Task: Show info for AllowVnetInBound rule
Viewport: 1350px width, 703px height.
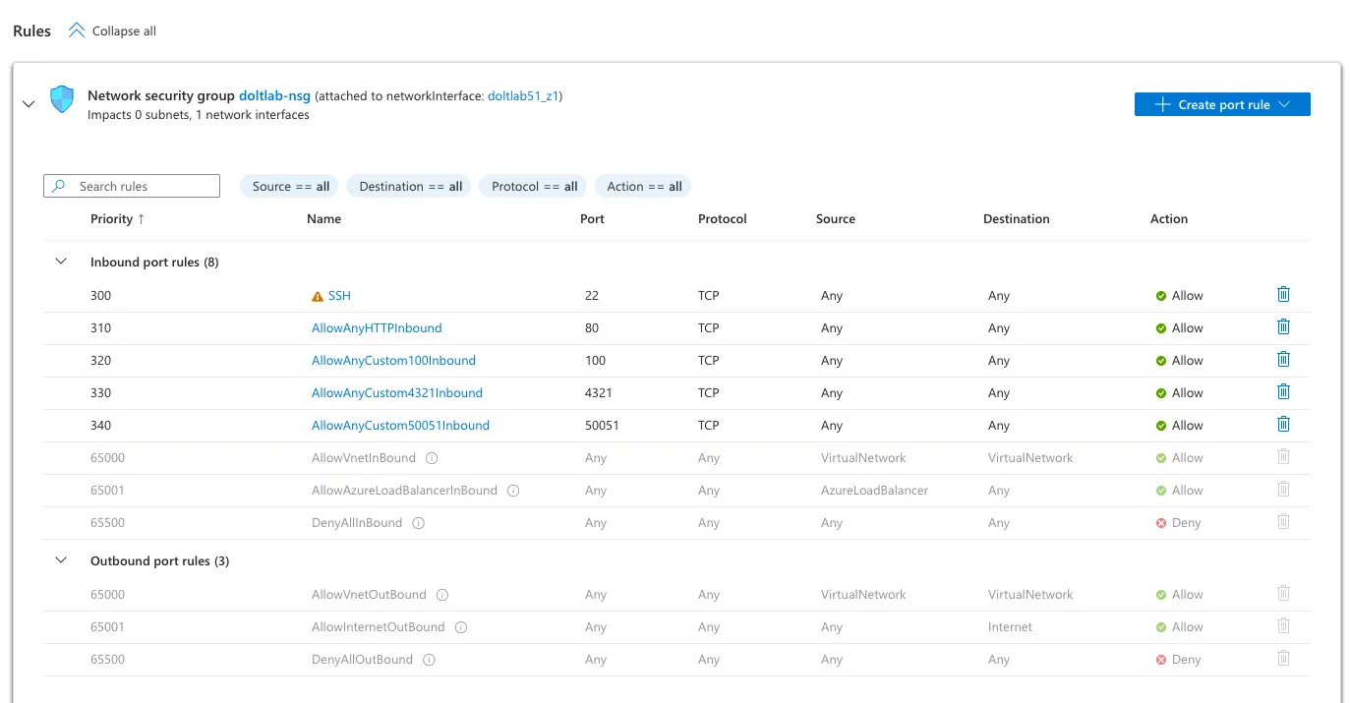Action: 432,458
